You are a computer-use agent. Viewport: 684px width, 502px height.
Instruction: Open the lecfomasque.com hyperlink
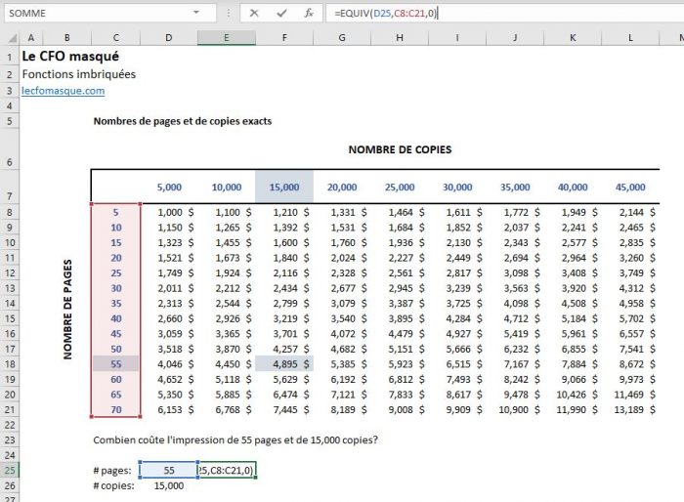click(64, 91)
